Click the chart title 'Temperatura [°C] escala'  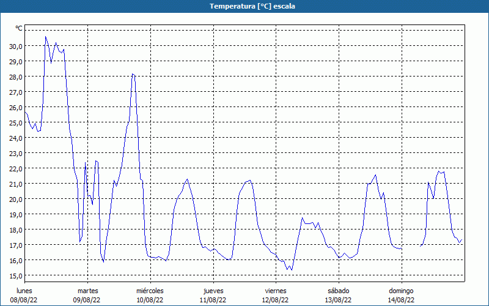point(252,6)
